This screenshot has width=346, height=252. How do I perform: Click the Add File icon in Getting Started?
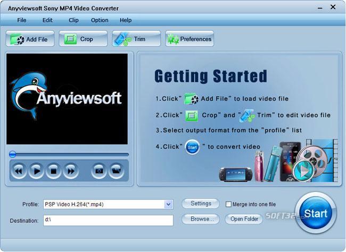[191, 99]
